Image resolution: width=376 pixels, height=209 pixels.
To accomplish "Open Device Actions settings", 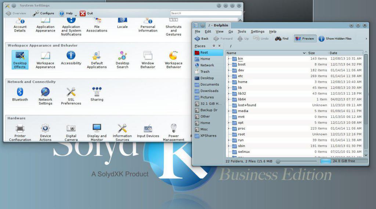I will coord(45,133).
